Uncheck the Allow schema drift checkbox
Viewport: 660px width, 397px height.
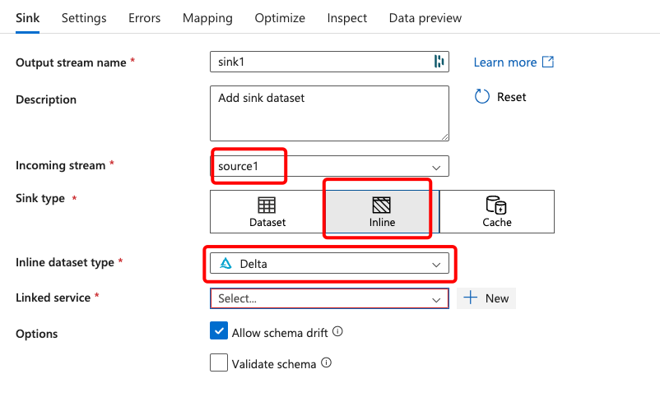point(219,331)
